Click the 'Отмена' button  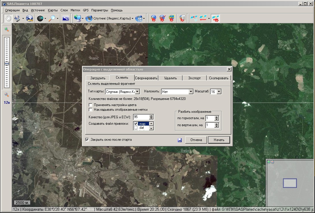[196, 140]
